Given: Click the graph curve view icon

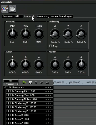Looking at the screenshot, I should click(x=47, y=82).
